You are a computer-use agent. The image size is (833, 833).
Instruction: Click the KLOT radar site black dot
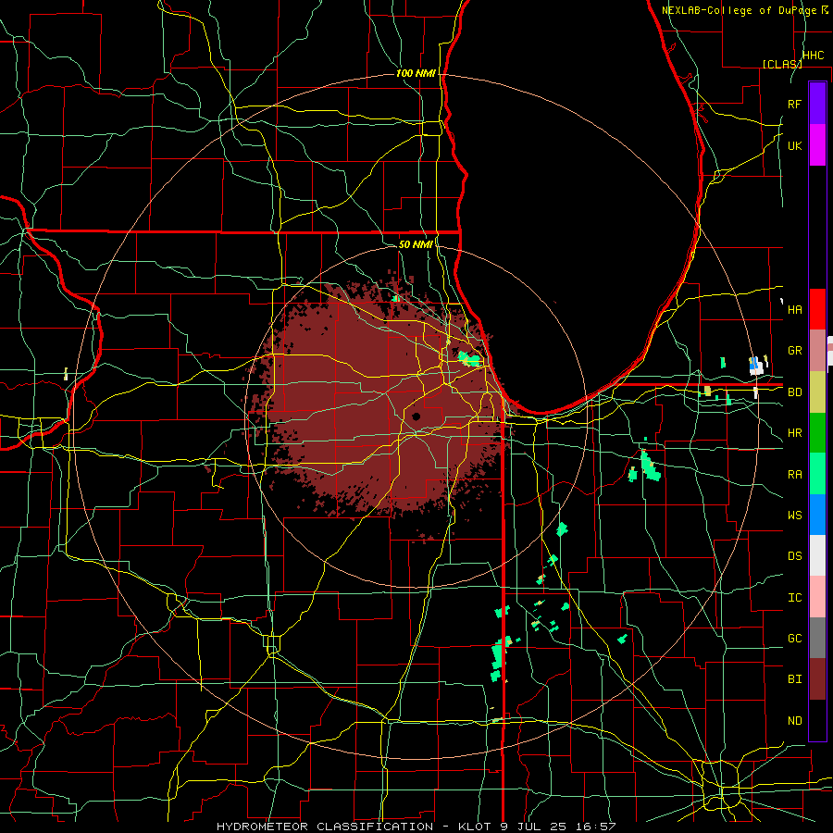[x=416, y=416]
